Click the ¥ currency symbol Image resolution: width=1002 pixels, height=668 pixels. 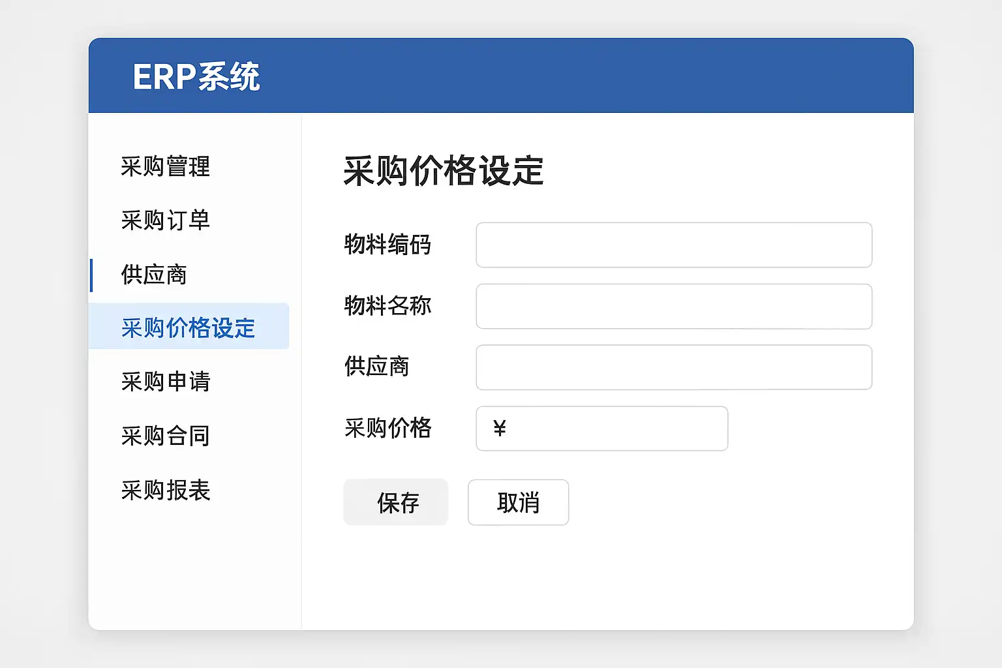pyautogui.click(x=500, y=429)
